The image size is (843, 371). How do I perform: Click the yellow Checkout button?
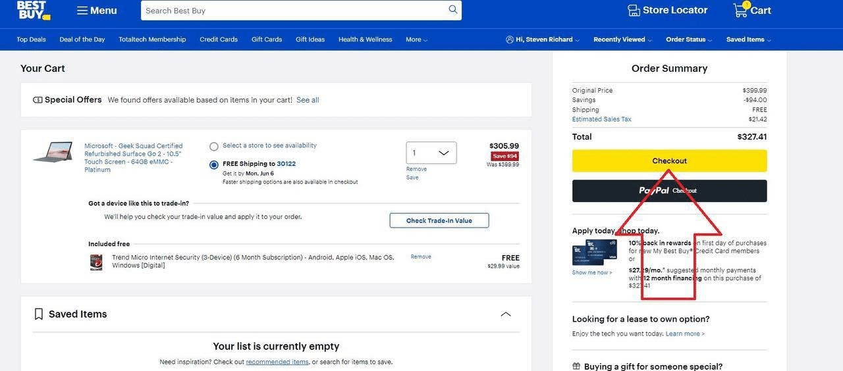669,161
